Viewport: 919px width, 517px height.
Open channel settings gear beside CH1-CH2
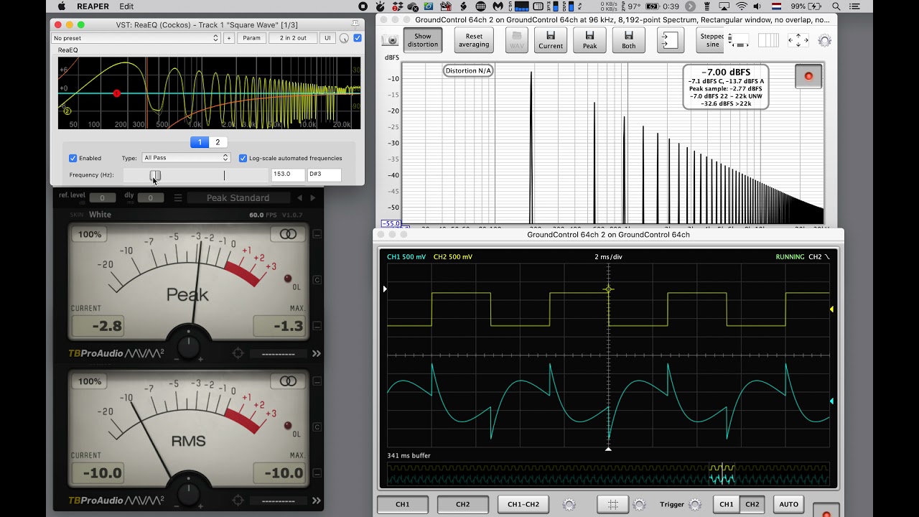point(569,504)
